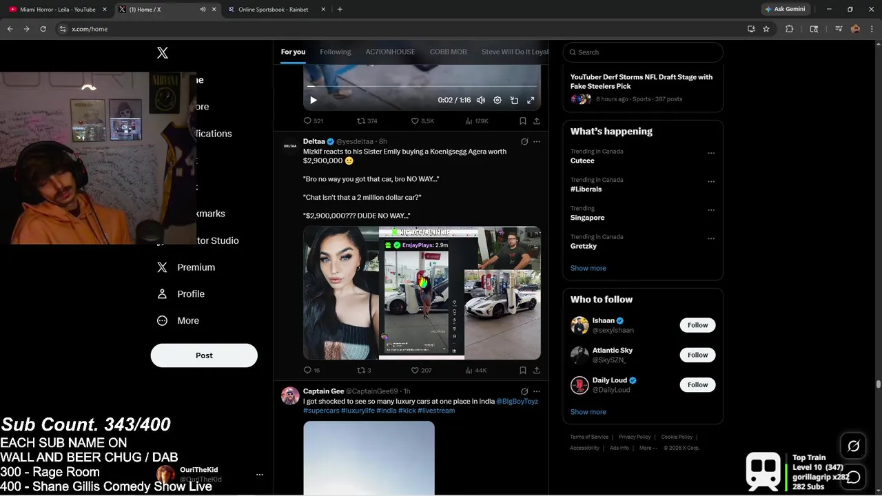Bookmark page with star icon
The width and height of the screenshot is (882, 496).
coord(766,29)
